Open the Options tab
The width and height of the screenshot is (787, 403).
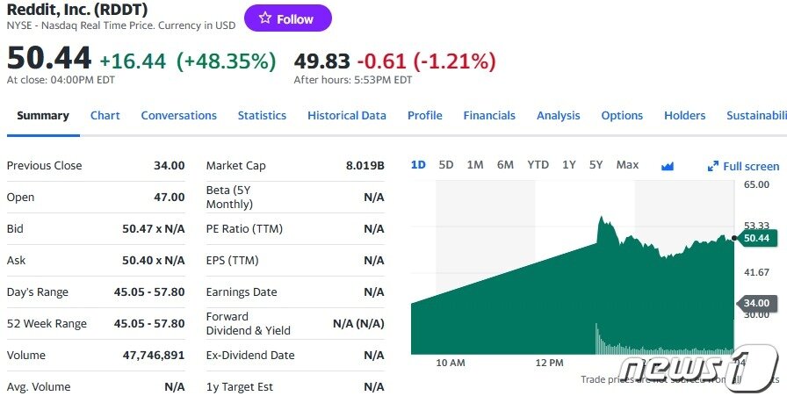(x=622, y=116)
